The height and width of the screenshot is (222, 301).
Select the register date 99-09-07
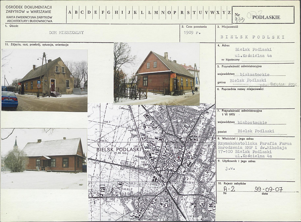pos(268,189)
